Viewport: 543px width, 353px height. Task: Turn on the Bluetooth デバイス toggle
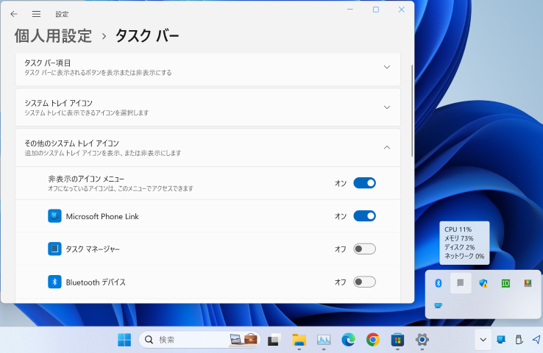pyautogui.click(x=364, y=282)
